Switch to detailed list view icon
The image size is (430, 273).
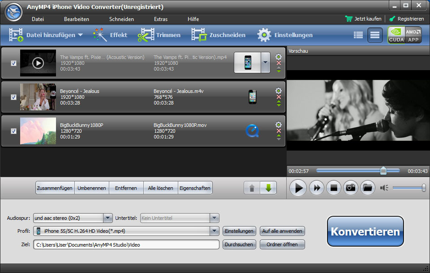(x=375, y=35)
